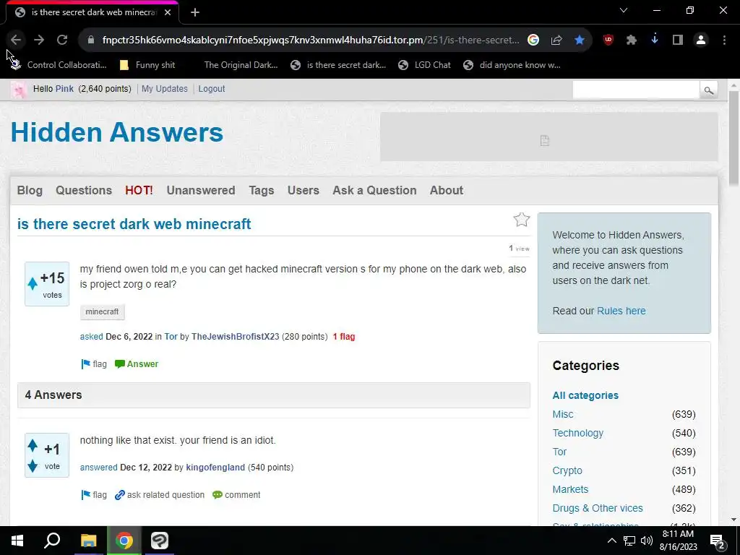
Task: Open the Chrome profile avatar icon
Action: (x=701, y=40)
